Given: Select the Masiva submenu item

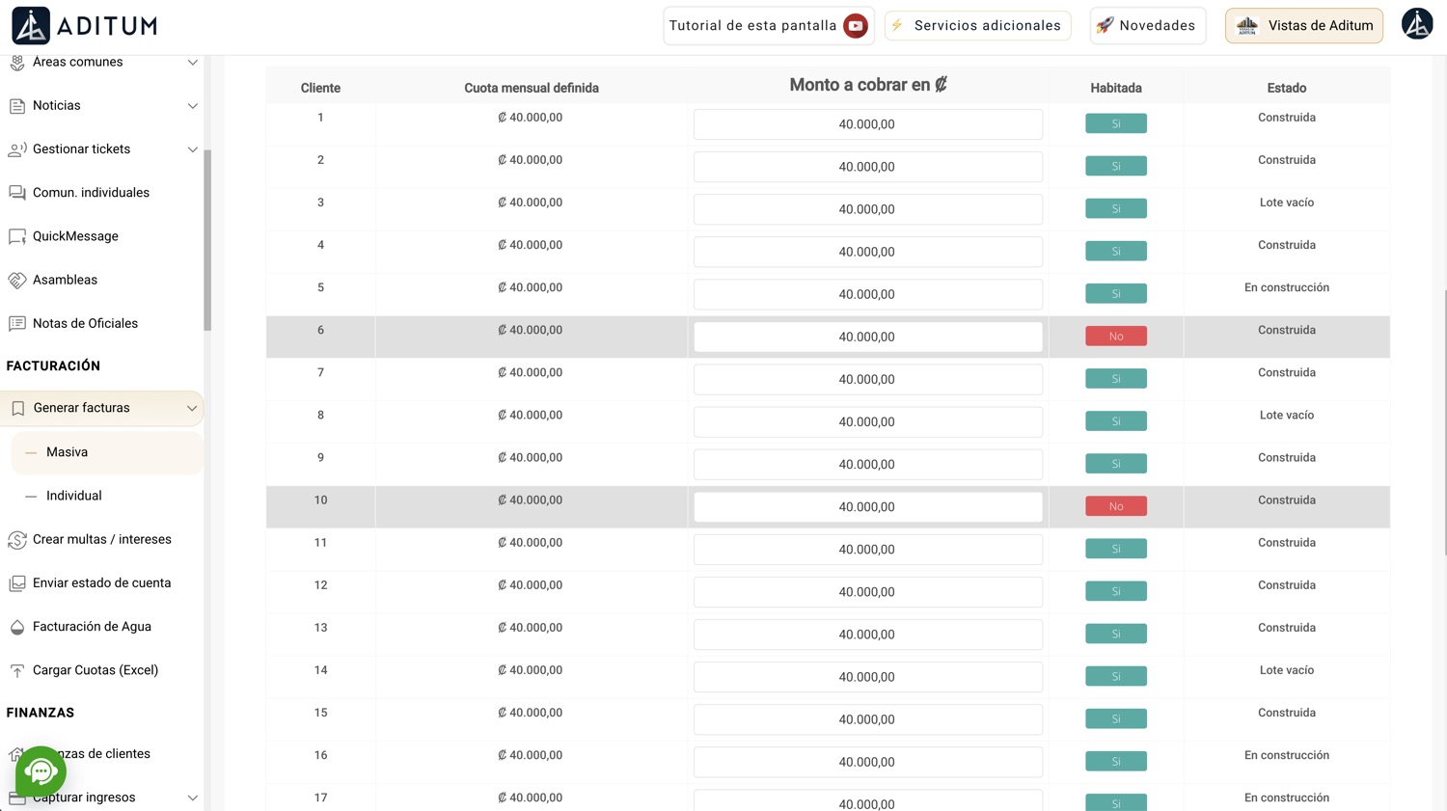Looking at the screenshot, I should 107,452.
